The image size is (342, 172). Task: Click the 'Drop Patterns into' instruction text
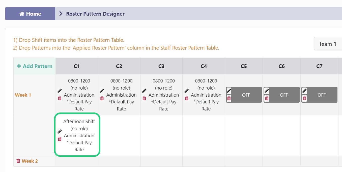[x=116, y=48]
